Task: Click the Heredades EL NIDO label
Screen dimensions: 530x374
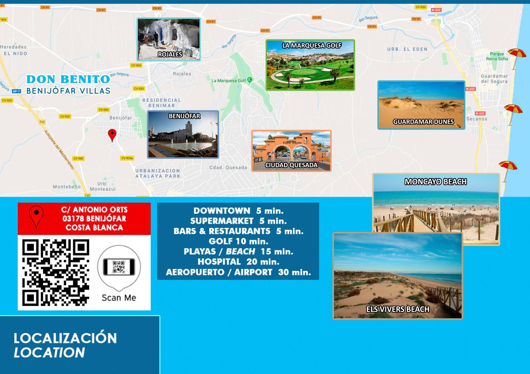Action: pos(14,50)
